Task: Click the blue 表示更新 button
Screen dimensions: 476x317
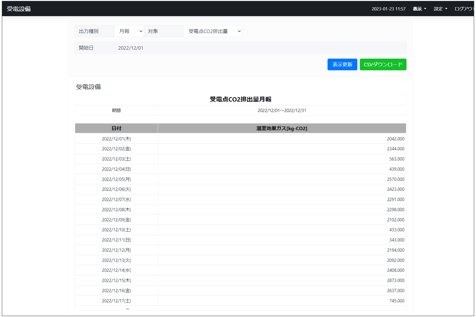Action: (x=342, y=64)
